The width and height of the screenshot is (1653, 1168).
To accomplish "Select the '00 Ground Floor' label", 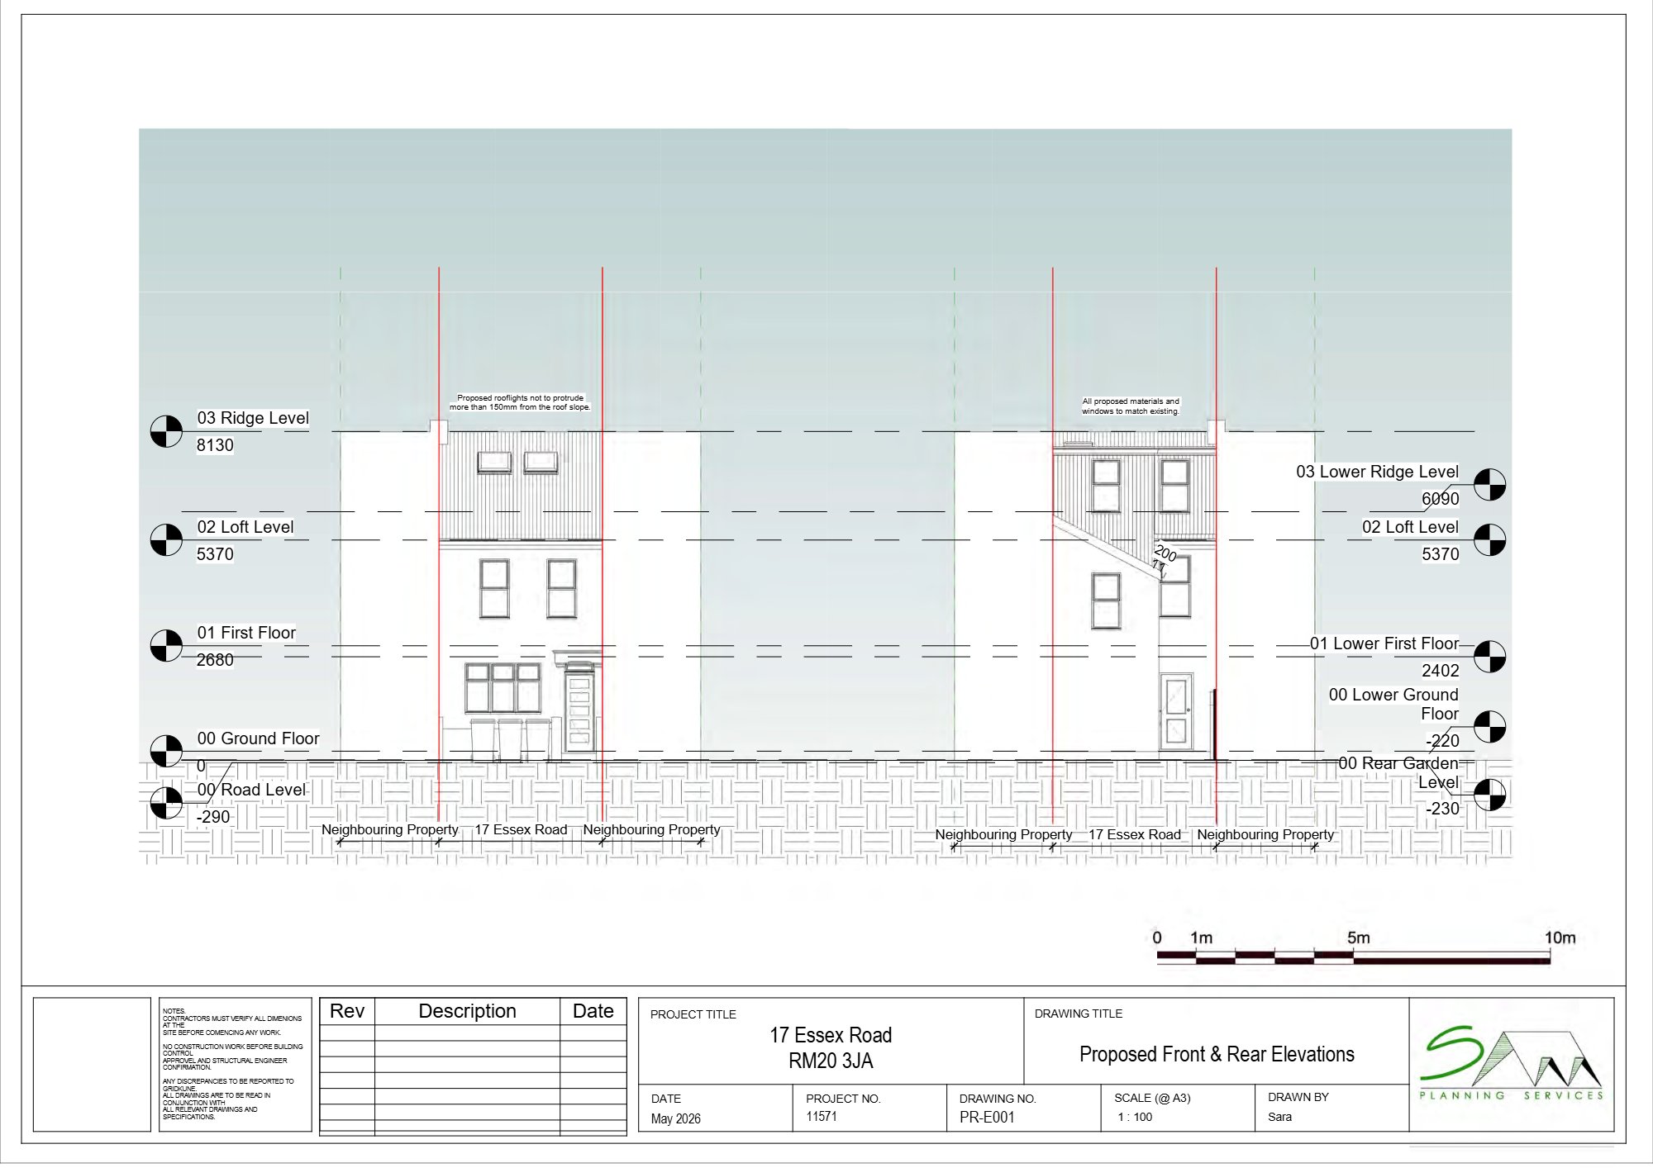I will [x=258, y=738].
